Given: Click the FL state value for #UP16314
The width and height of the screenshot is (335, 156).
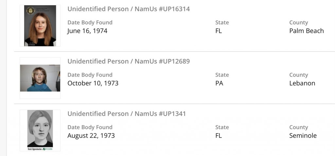Looking at the screenshot, I should click(x=219, y=31).
